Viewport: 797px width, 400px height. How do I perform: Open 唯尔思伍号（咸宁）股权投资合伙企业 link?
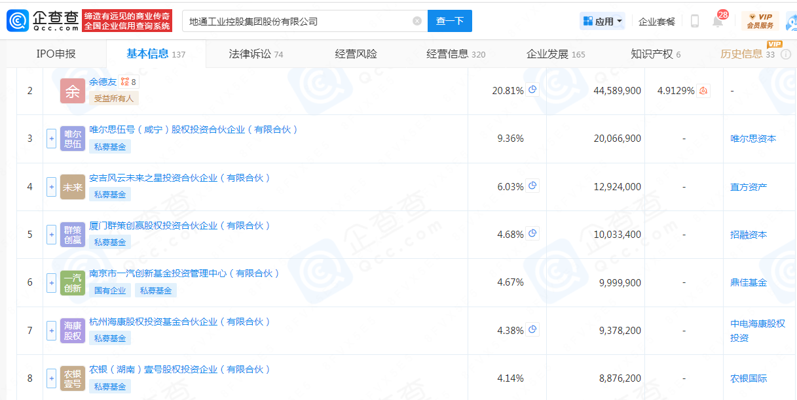click(x=194, y=129)
